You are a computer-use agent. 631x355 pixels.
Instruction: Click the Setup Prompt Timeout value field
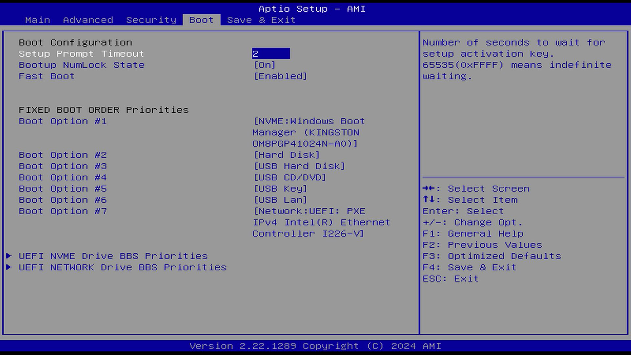271,54
